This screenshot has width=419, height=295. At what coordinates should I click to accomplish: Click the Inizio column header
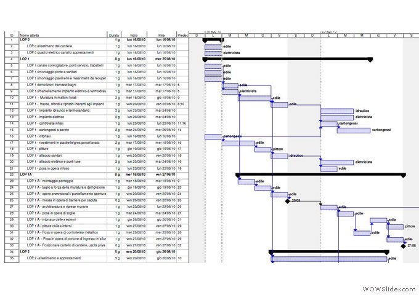[x=134, y=35]
